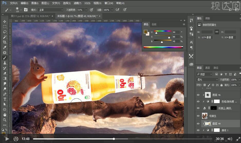Filter layers by pixel layer icon
Screen dimensions: 241x143
tap(216, 74)
